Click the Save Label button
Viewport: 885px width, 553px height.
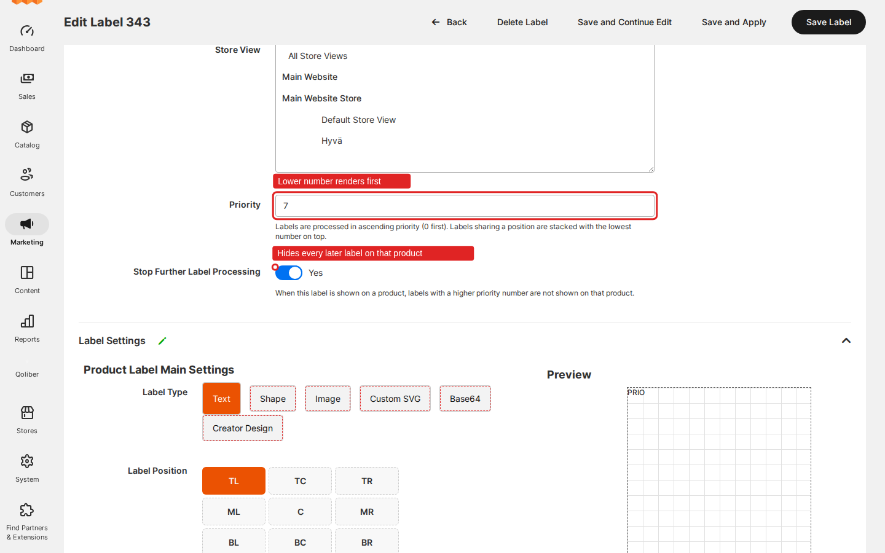(828, 22)
